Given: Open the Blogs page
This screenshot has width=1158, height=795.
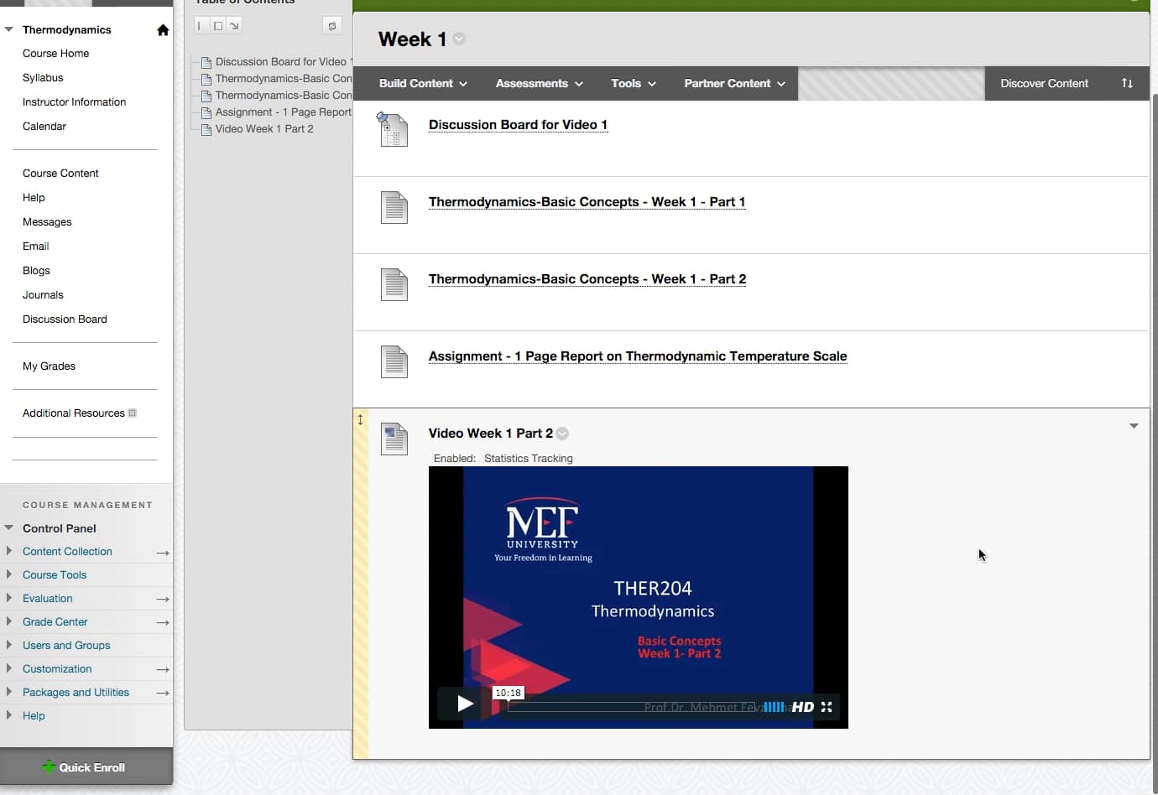Looking at the screenshot, I should coord(36,270).
